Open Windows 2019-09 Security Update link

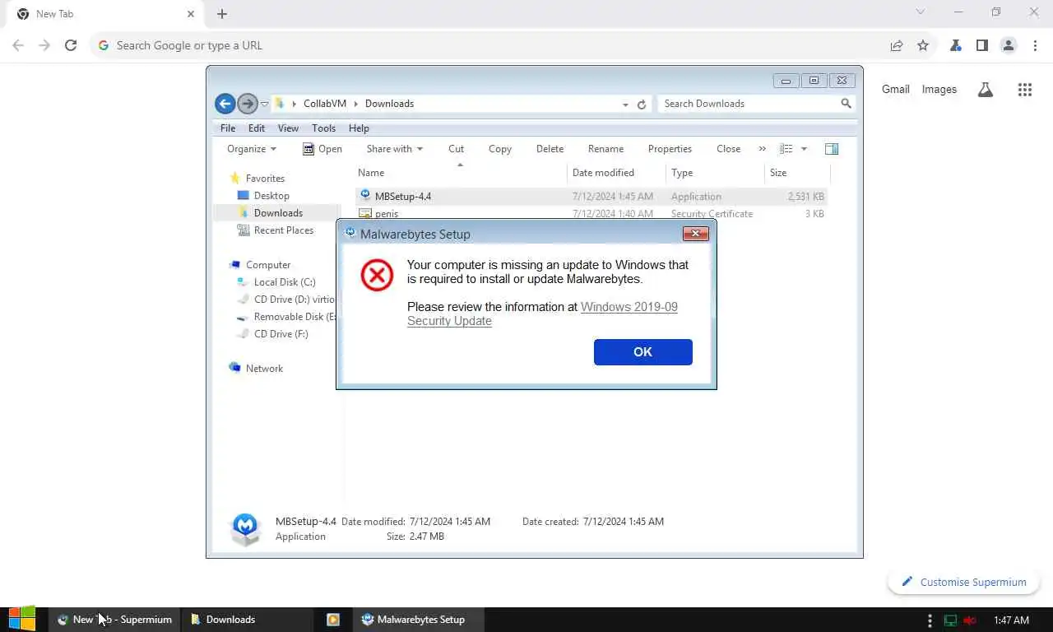click(x=543, y=314)
